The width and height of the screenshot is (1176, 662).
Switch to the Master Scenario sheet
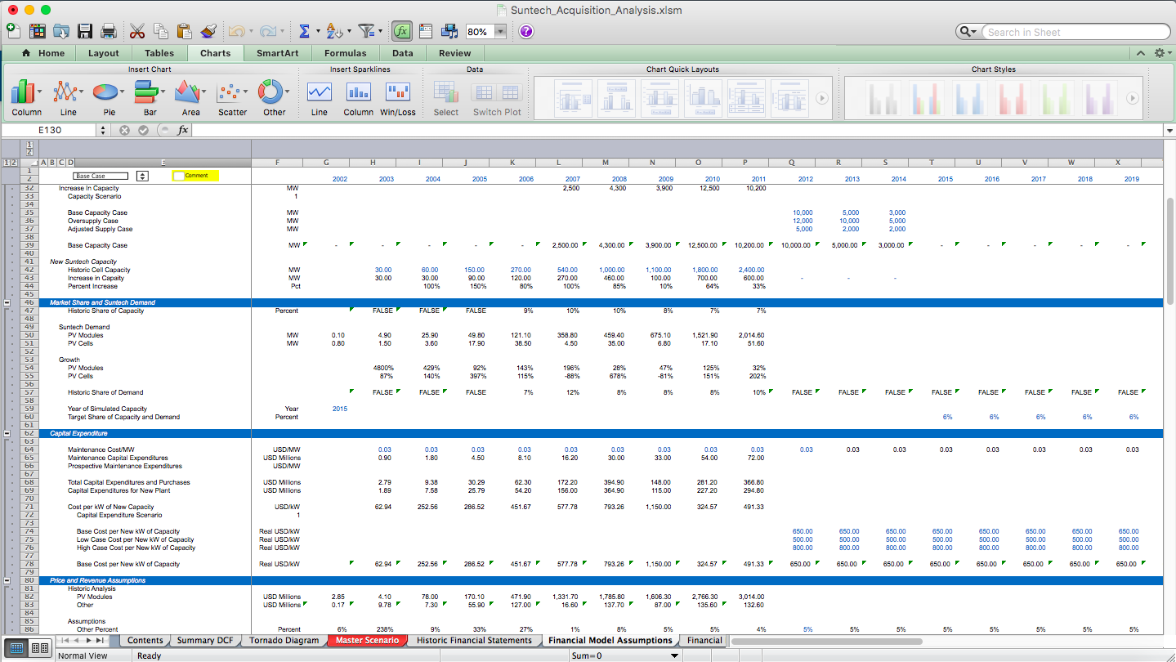tap(367, 641)
